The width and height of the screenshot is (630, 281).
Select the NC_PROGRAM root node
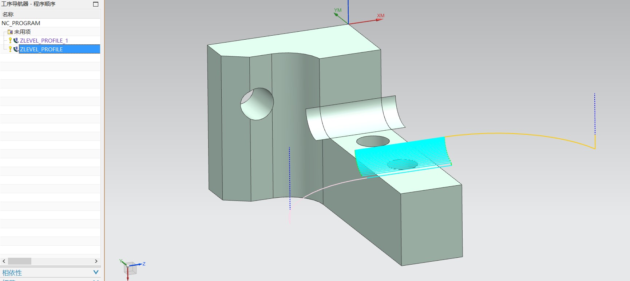pyautogui.click(x=21, y=23)
